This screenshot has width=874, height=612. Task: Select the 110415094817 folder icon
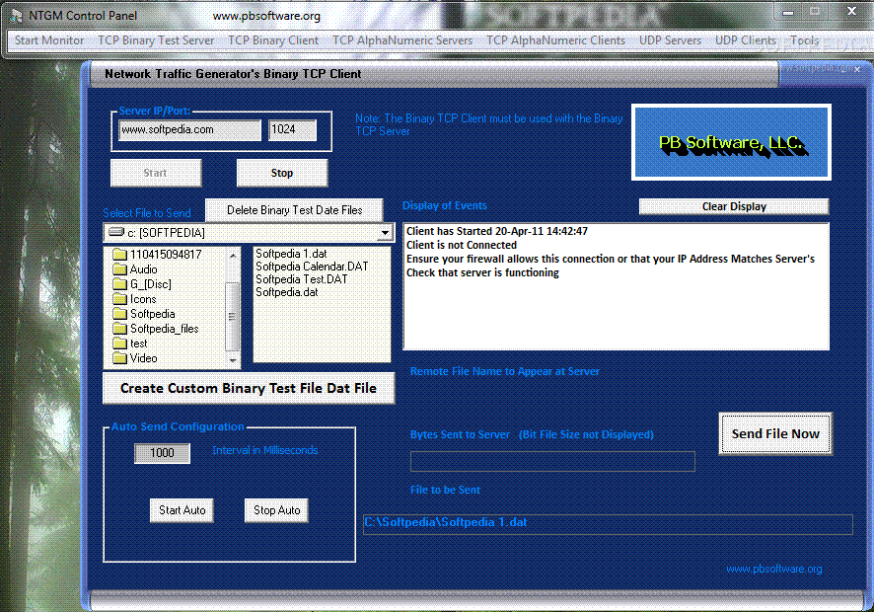click(119, 255)
